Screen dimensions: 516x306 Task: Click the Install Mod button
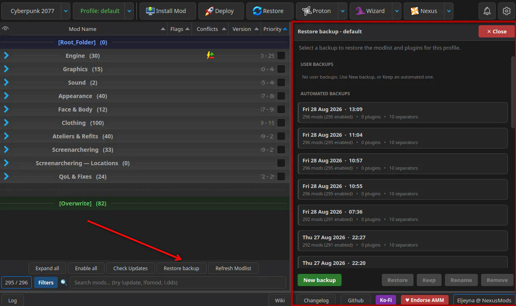click(168, 11)
